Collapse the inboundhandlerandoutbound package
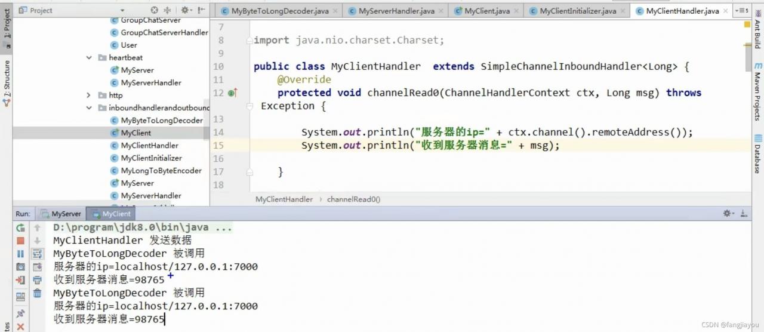Image resolution: width=764 pixels, height=332 pixels. (x=88, y=108)
